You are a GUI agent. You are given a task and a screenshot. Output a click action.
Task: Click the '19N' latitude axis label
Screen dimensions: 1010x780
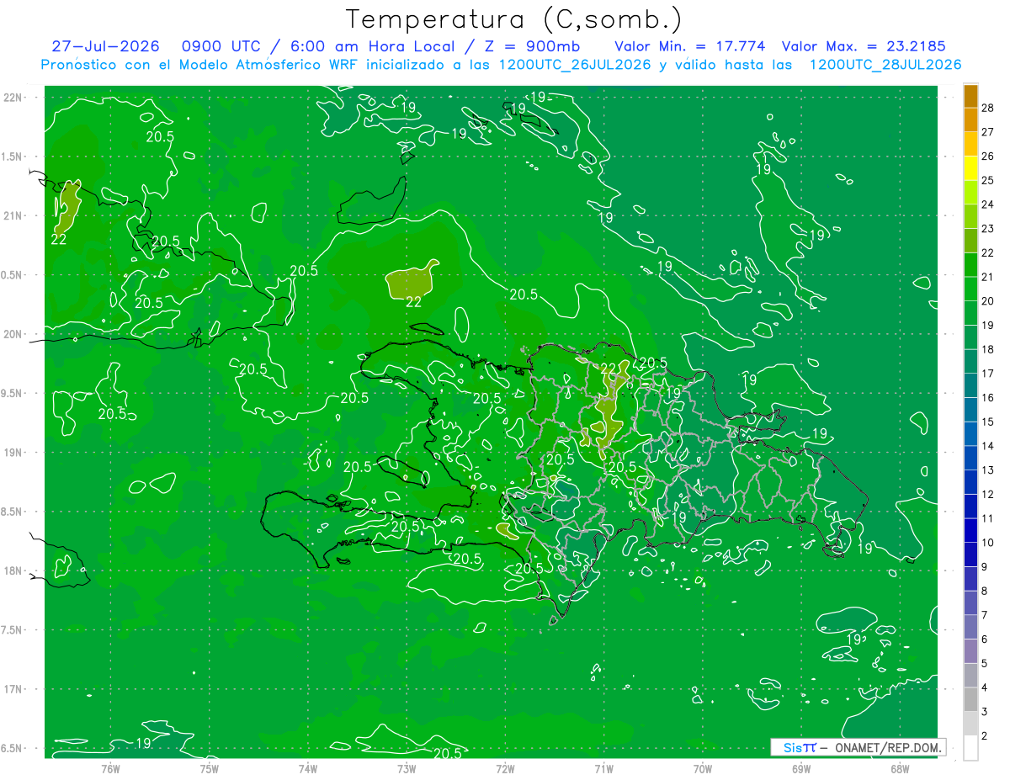[x=13, y=453]
